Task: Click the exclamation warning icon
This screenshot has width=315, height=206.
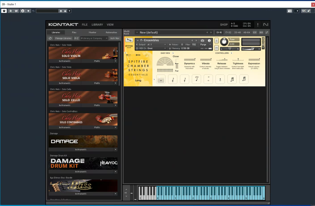Action: coord(258,25)
